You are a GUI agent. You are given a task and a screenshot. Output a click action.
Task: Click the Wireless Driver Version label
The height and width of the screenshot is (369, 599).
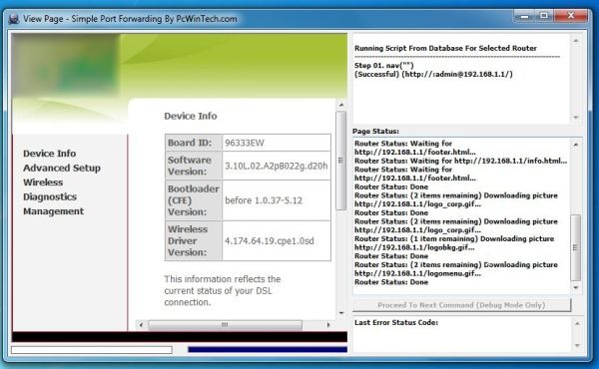pos(194,240)
